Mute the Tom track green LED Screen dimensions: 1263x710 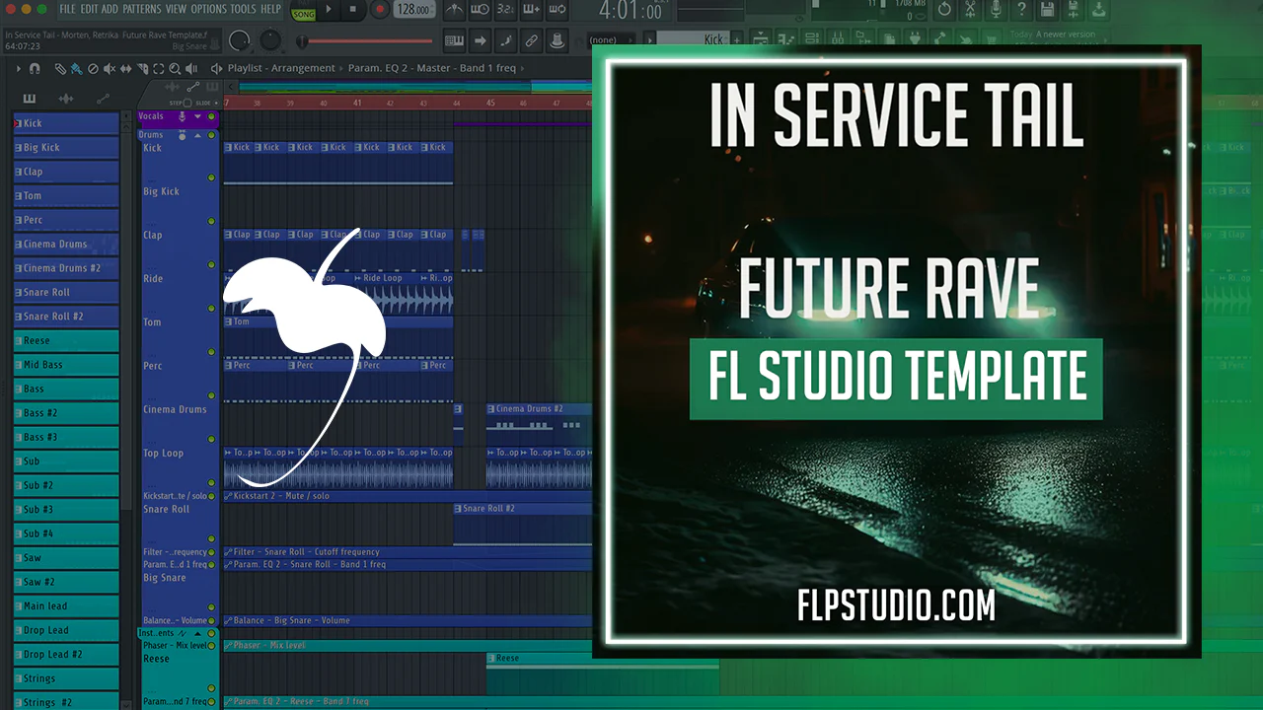tap(211, 351)
